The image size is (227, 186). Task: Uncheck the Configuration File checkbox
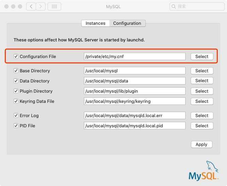16,56
